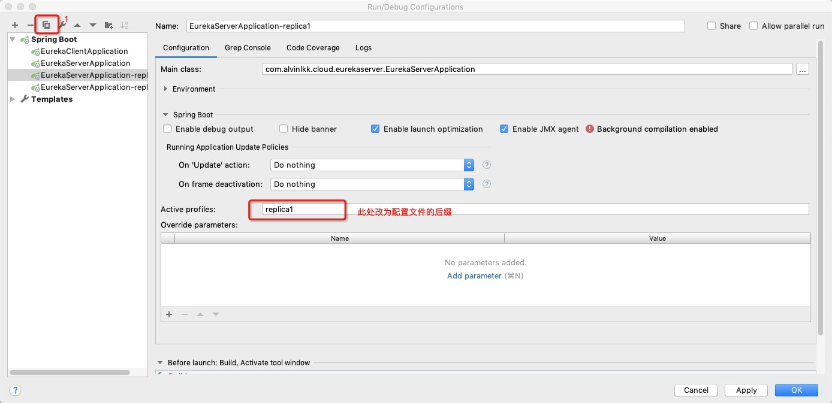Click the Main class text field
This screenshot has width=832, height=403.
[527, 69]
